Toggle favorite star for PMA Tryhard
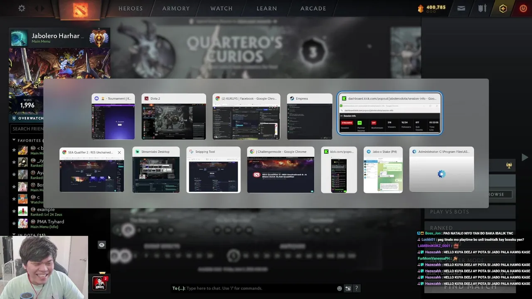Screen dimensions: 532x299 [x=14, y=223]
